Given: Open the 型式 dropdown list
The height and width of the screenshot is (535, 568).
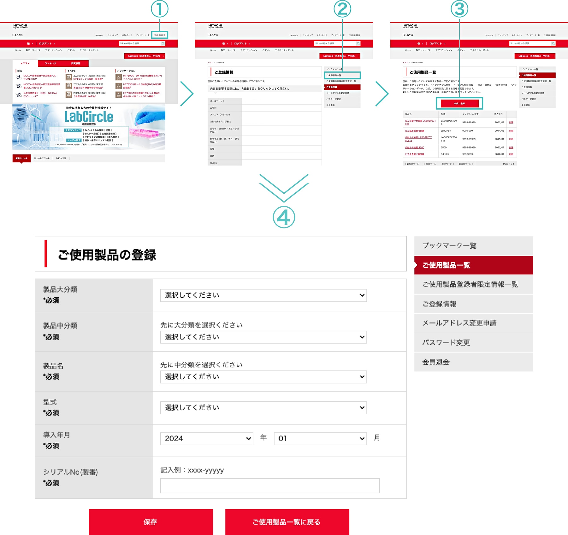Looking at the screenshot, I should point(263,408).
